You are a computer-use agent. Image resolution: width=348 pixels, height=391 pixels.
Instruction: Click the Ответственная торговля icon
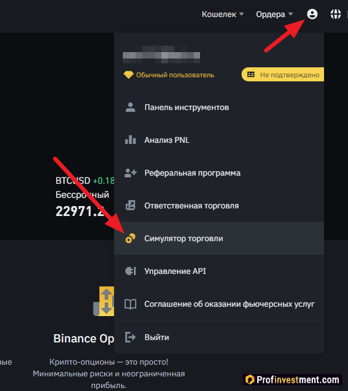[130, 205]
